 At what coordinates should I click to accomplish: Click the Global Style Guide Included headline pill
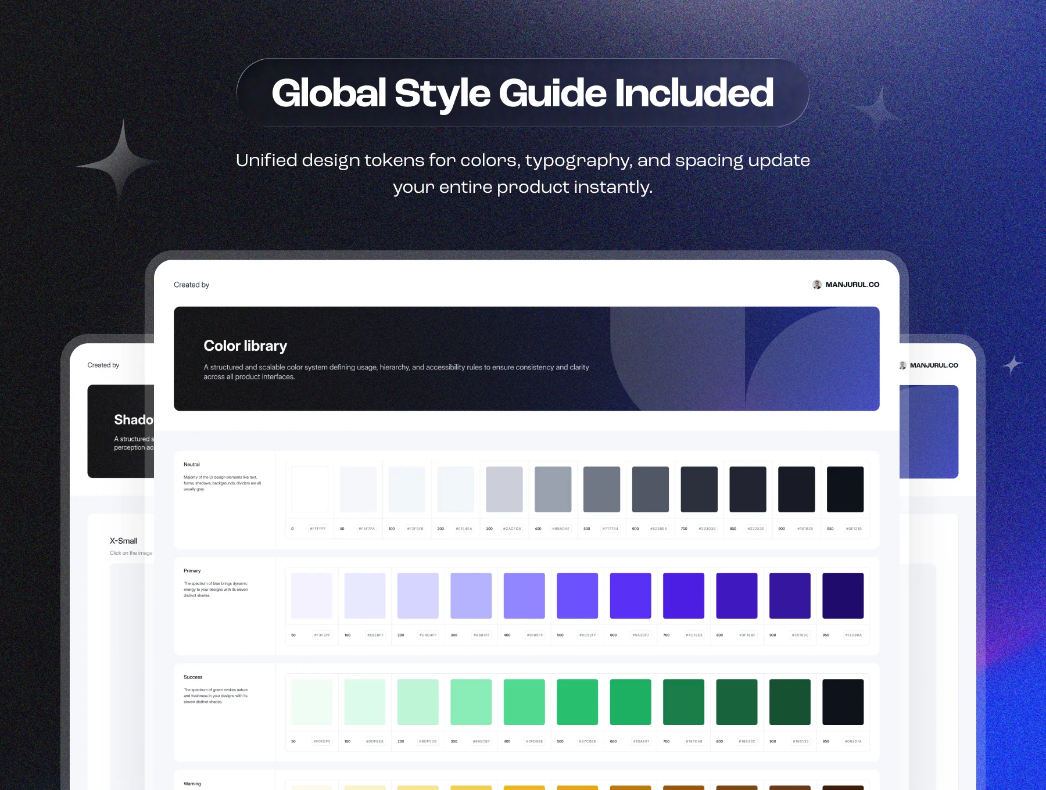pos(522,93)
